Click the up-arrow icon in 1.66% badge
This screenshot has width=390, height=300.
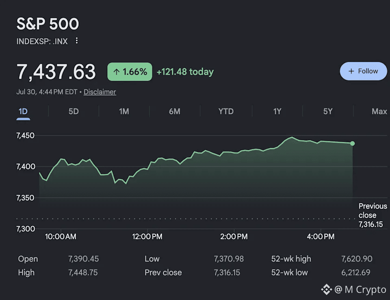(x=116, y=72)
